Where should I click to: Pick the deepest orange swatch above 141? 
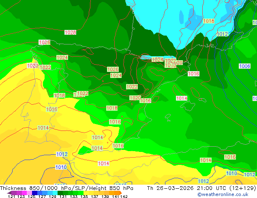pos(117,193)
